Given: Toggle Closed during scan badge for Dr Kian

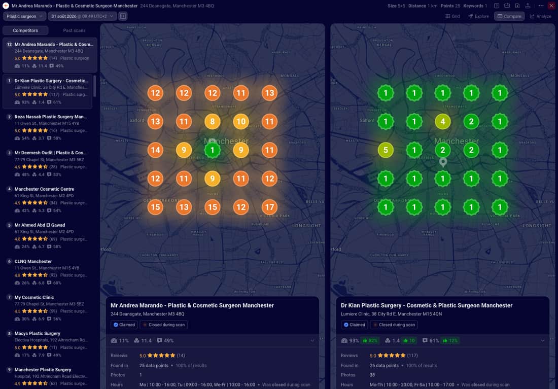Looking at the screenshot, I should 394,325.
